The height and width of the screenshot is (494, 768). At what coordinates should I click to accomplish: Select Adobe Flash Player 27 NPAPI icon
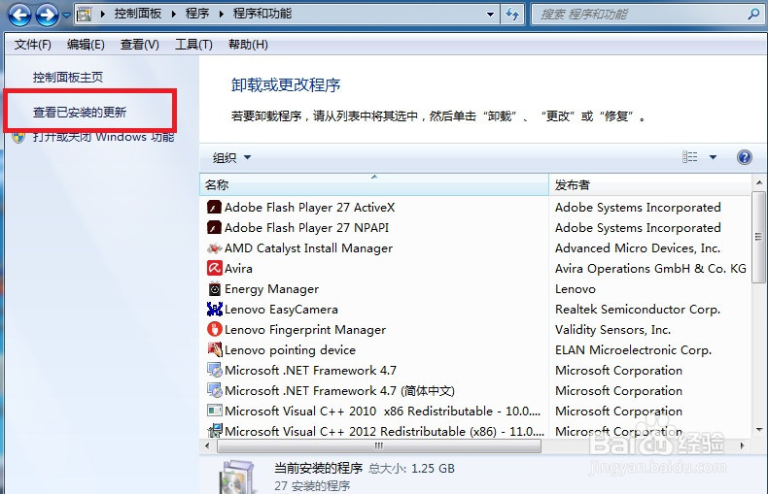(214, 228)
